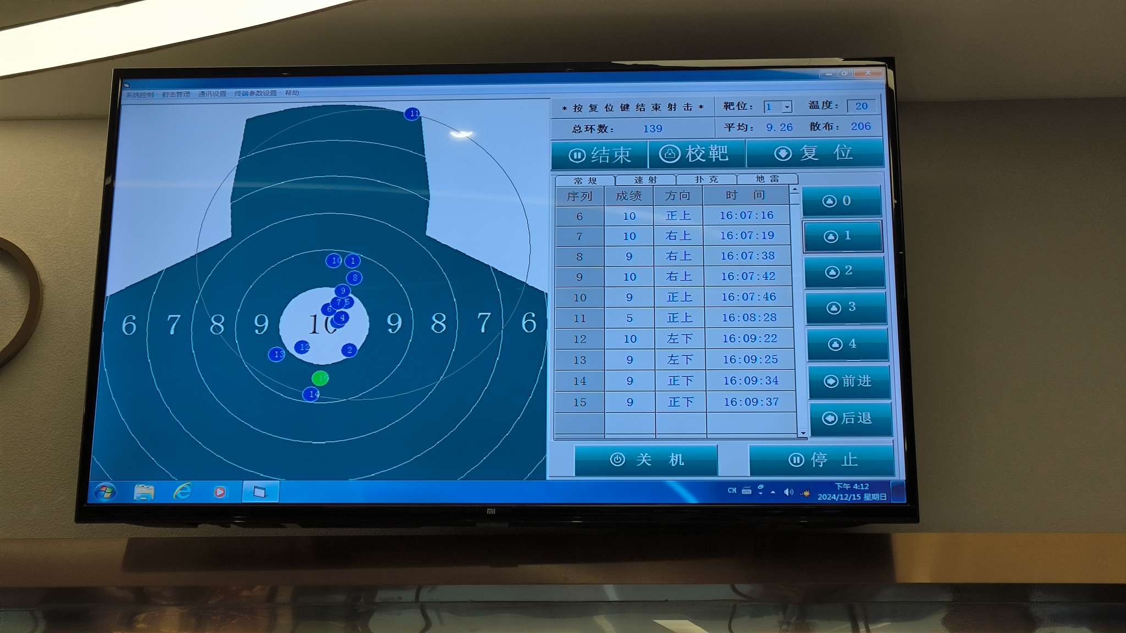This screenshot has height=633, width=1126.
Task: Select preset button 2
Action: coord(844,271)
